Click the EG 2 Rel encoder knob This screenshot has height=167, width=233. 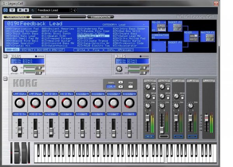coord(66,103)
